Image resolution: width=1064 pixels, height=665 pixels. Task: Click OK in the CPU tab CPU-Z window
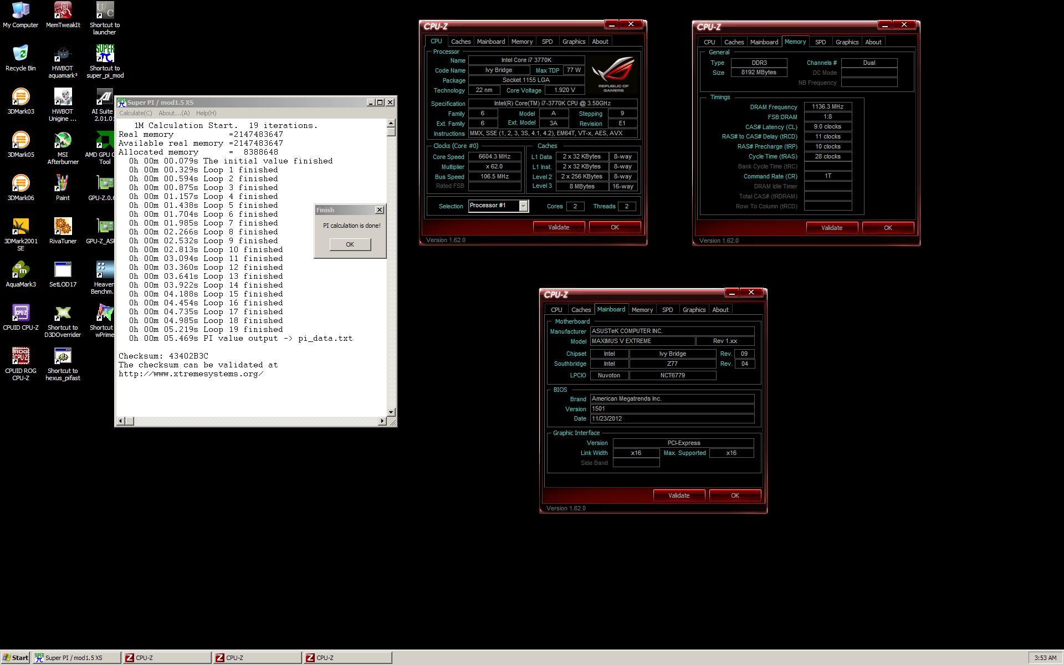point(615,227)
